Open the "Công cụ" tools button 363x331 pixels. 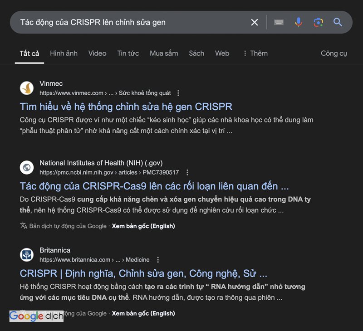(x=334, y=54)
